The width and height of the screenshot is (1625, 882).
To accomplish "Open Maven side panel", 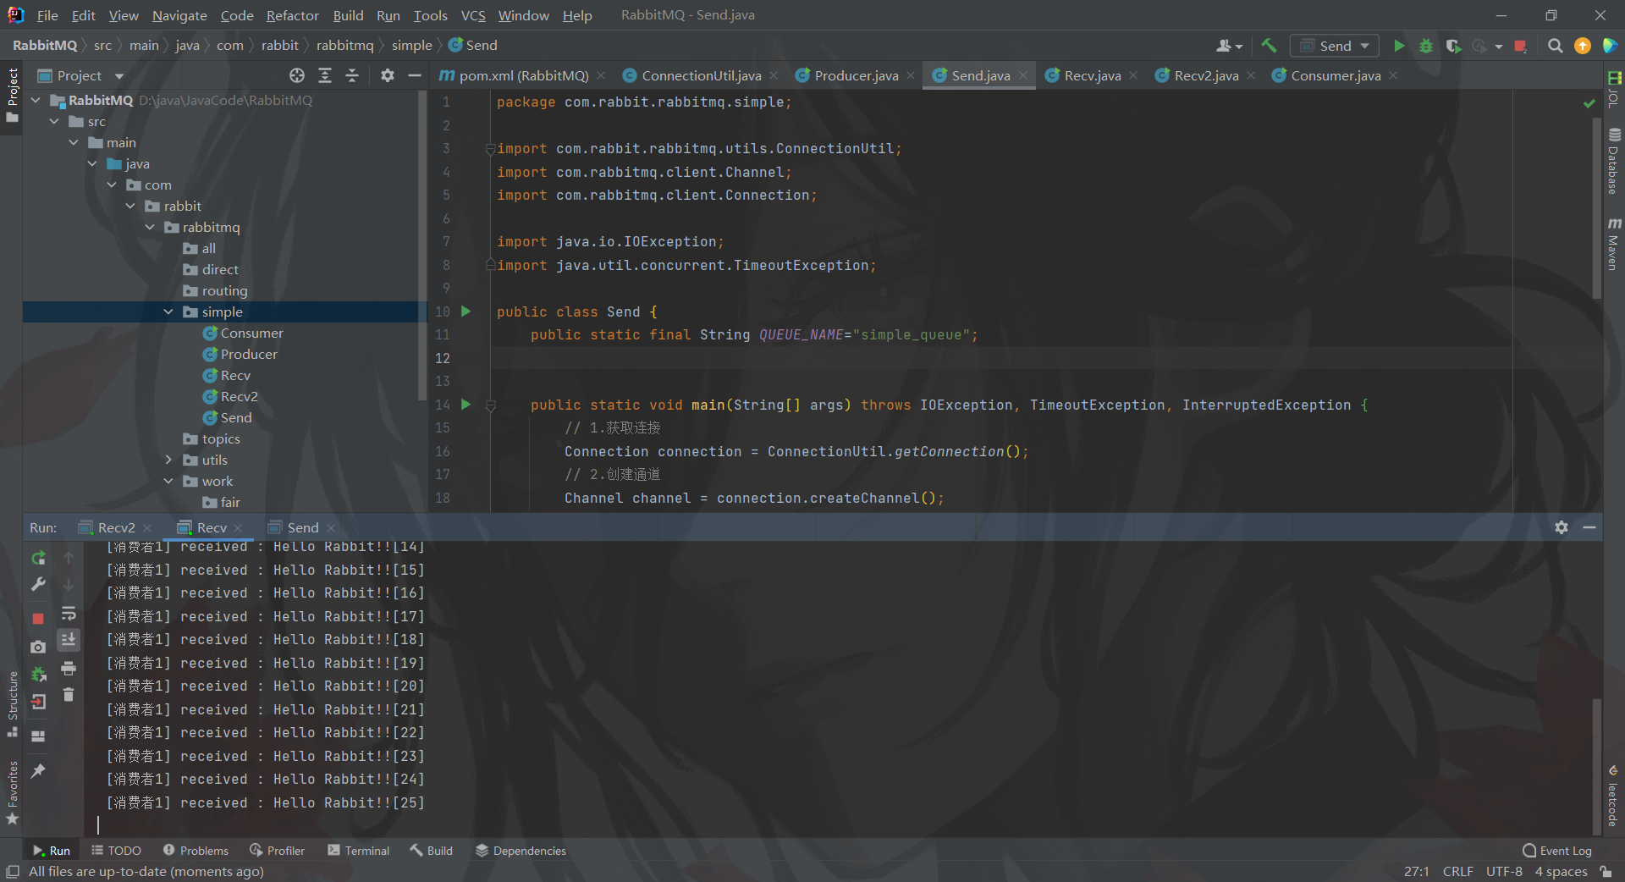I will 1614,244.
